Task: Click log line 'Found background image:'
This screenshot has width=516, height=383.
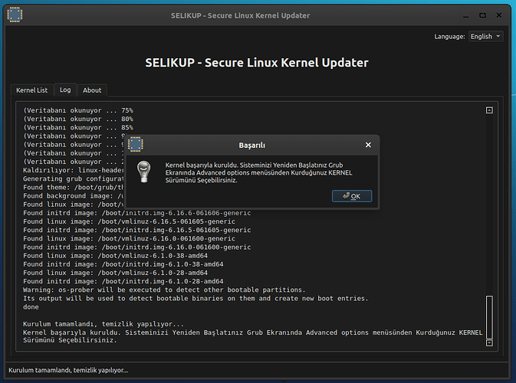Action: (74, 196)
